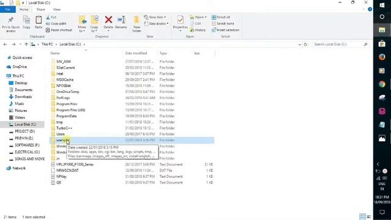Show file History
The width and height of the screenshot is (391, 220).
pos(198,30)
